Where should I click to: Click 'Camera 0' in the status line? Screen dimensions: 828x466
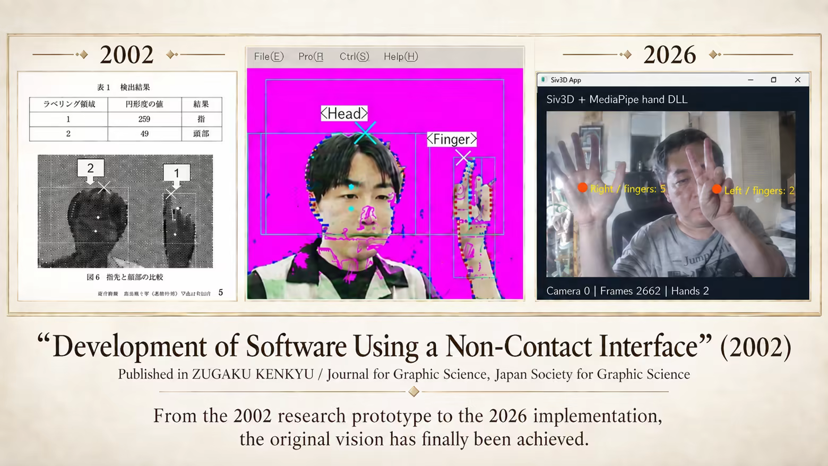coord(568,291)
